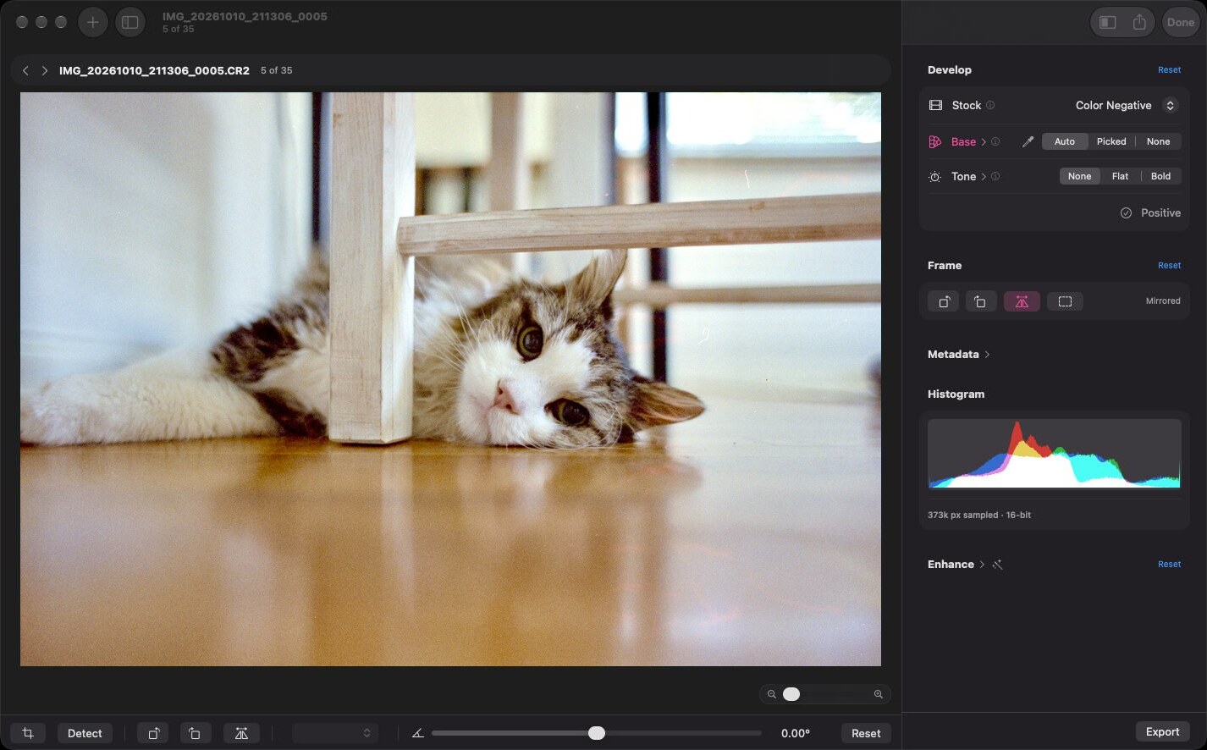The width and height of the screenshot is (1207, 750).
Task: Click the bottom toolbar Reset button
Action: 866,733
